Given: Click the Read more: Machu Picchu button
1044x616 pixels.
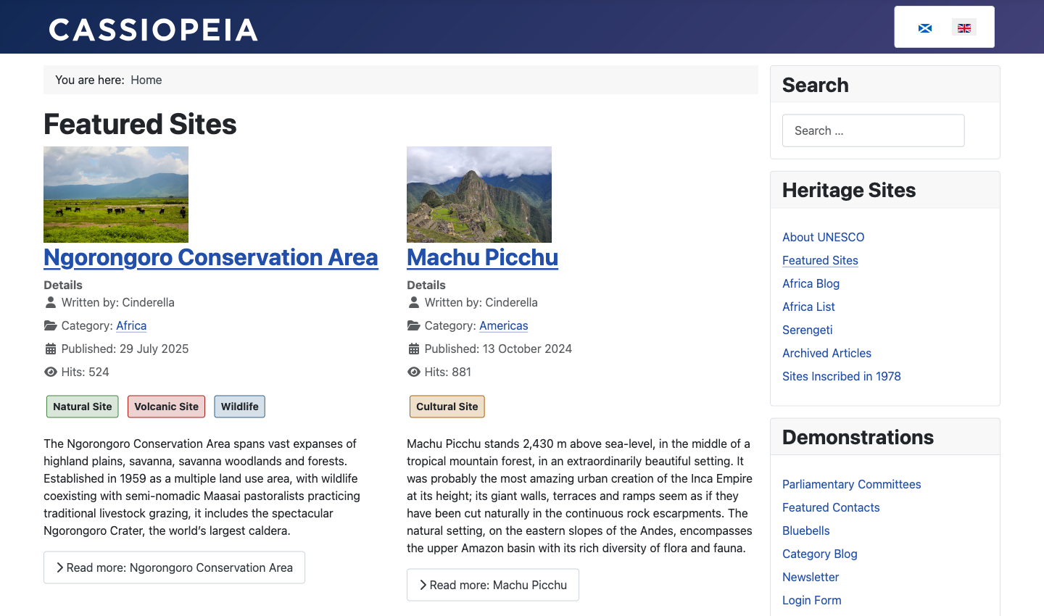Looking at the screenshot, I should click(x=493, y=585).
